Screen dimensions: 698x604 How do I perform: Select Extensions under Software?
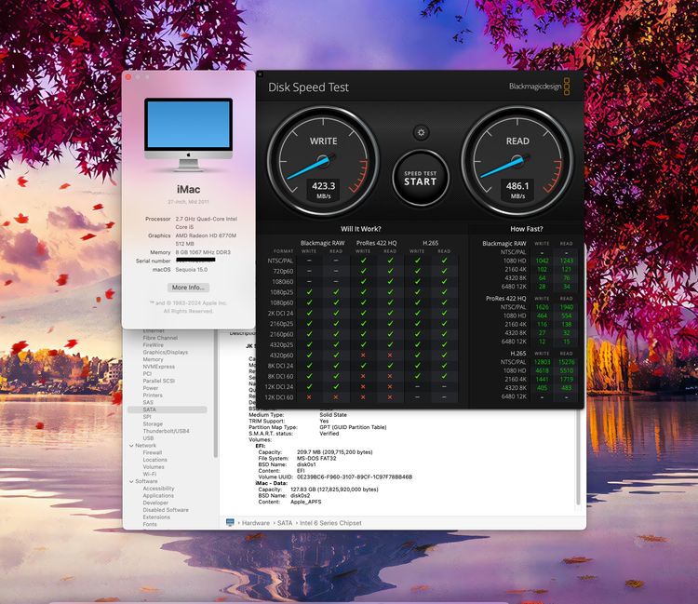(156, 517)
